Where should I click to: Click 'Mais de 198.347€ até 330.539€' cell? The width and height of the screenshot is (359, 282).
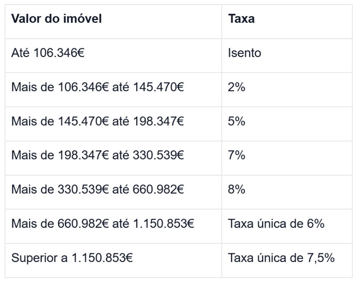[x=113, y=158]
